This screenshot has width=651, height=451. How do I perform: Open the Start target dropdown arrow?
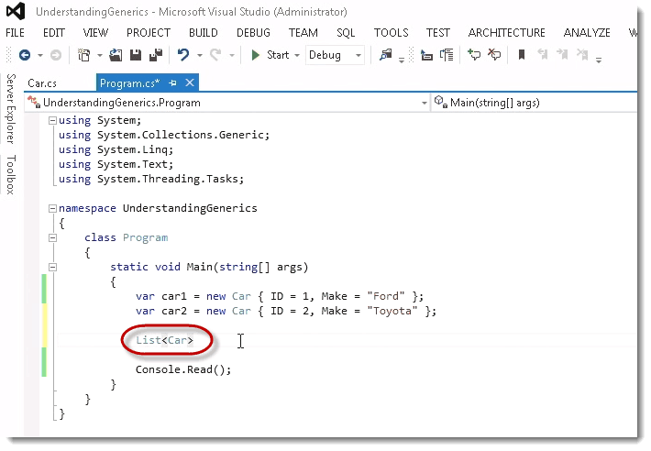click(297, 55)
